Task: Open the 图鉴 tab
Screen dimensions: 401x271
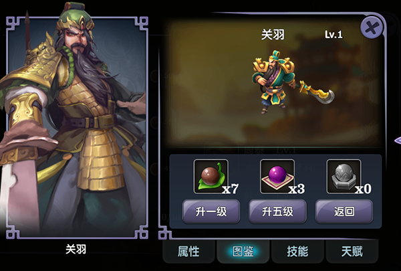Action: (x=243, y=252)
